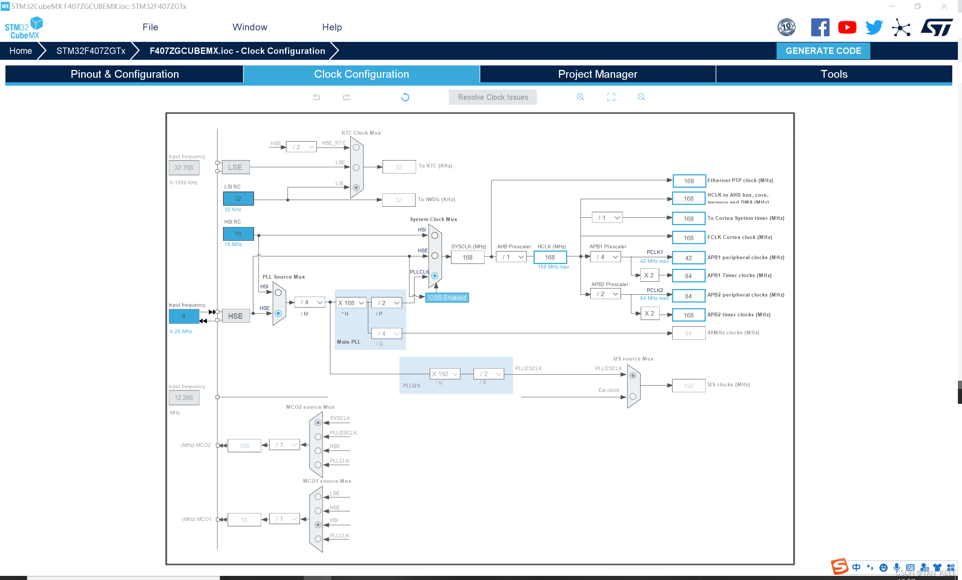Open the Window menu

click(250, 27)
